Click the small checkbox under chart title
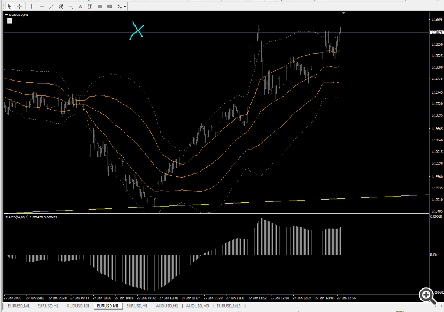Screen dimensions: 444x312 [x=9, y=21]
